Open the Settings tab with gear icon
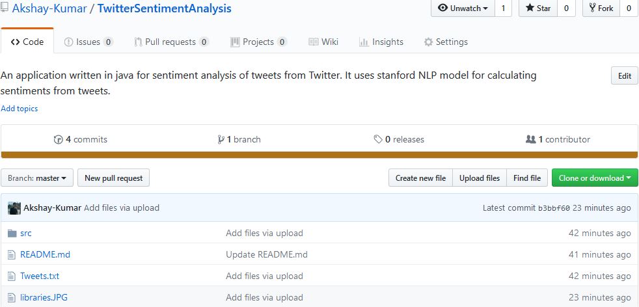Viewport: 639px width, 307px height. pos(446,42)
